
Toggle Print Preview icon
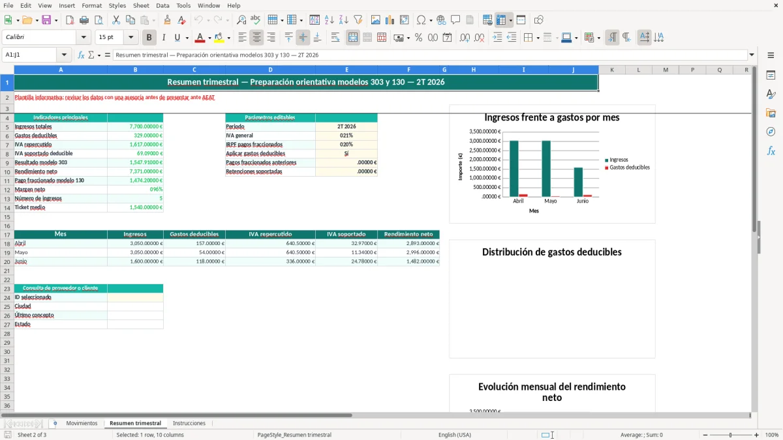[99, 20]
